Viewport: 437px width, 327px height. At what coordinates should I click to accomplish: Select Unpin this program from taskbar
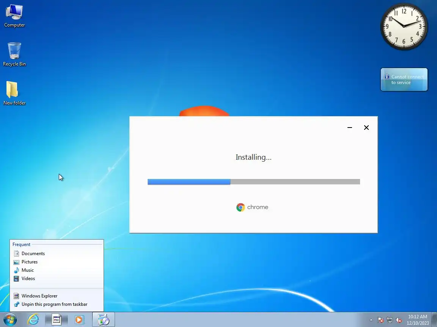(x=57, y=304)
